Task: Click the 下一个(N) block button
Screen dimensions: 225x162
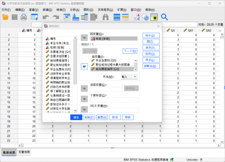Action: pyautogui.click(x=129, y=51)
